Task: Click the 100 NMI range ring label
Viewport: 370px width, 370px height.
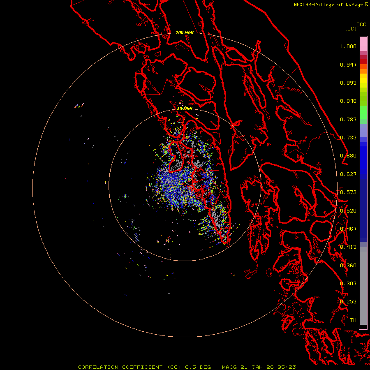Action: tap(185, 32)
